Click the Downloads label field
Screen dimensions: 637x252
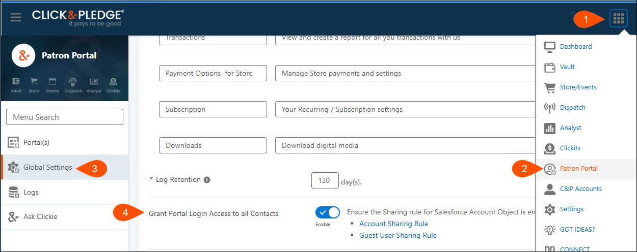pos(213,145)
